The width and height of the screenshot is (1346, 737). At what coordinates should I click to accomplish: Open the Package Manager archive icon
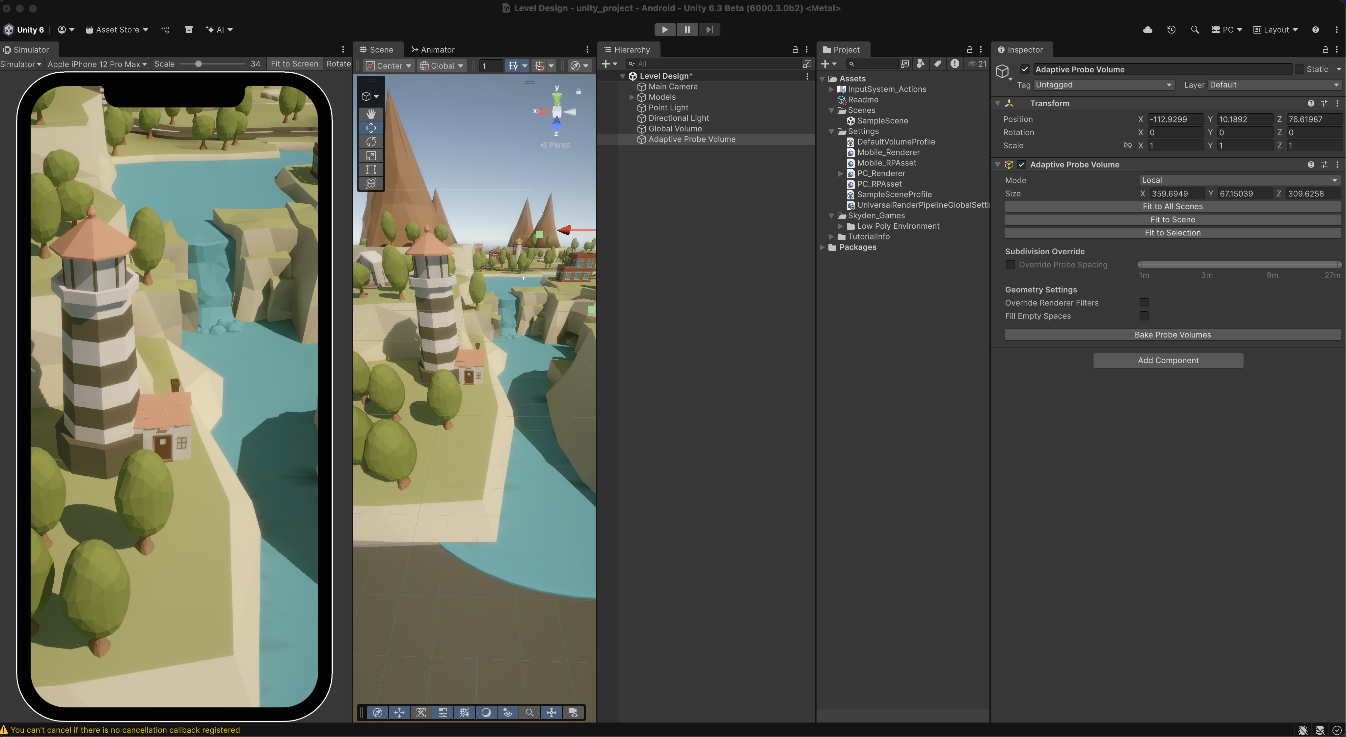189,30
